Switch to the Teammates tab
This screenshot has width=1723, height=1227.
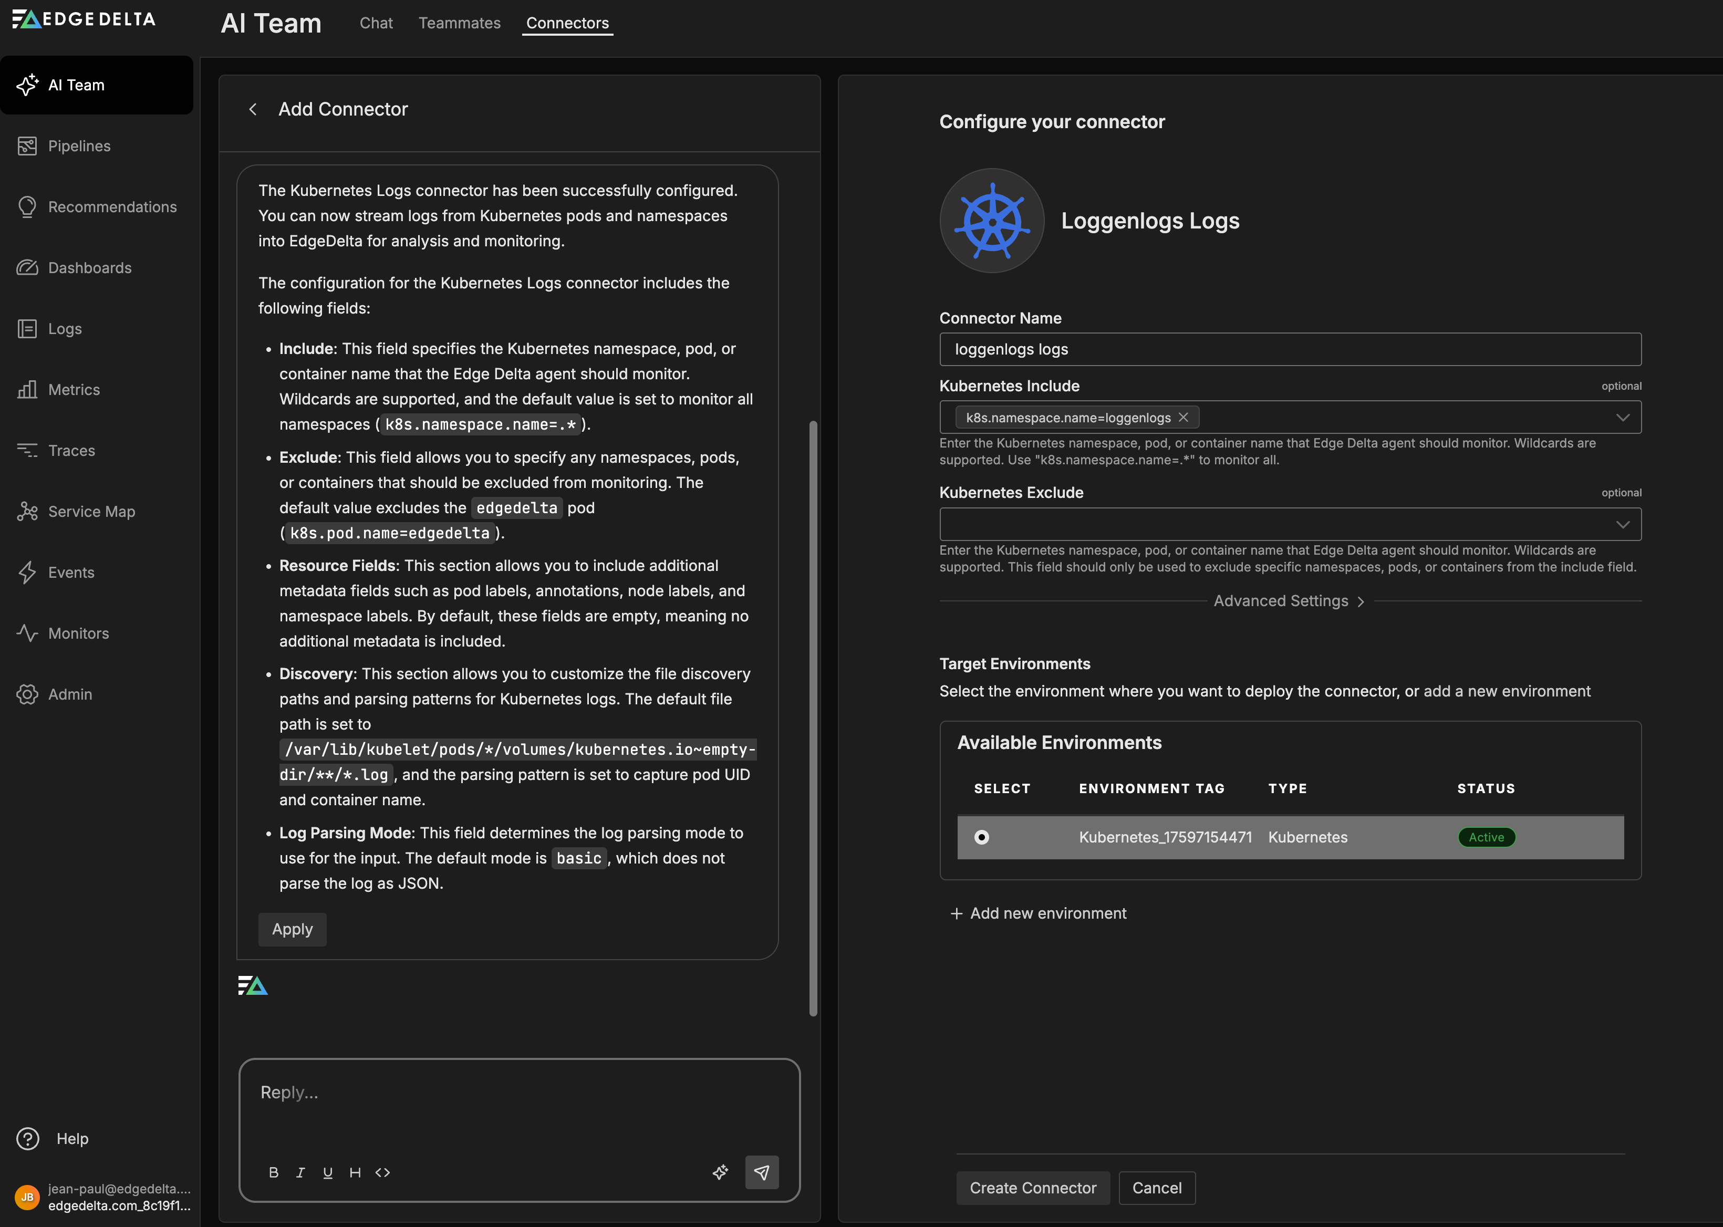(459, 23)
